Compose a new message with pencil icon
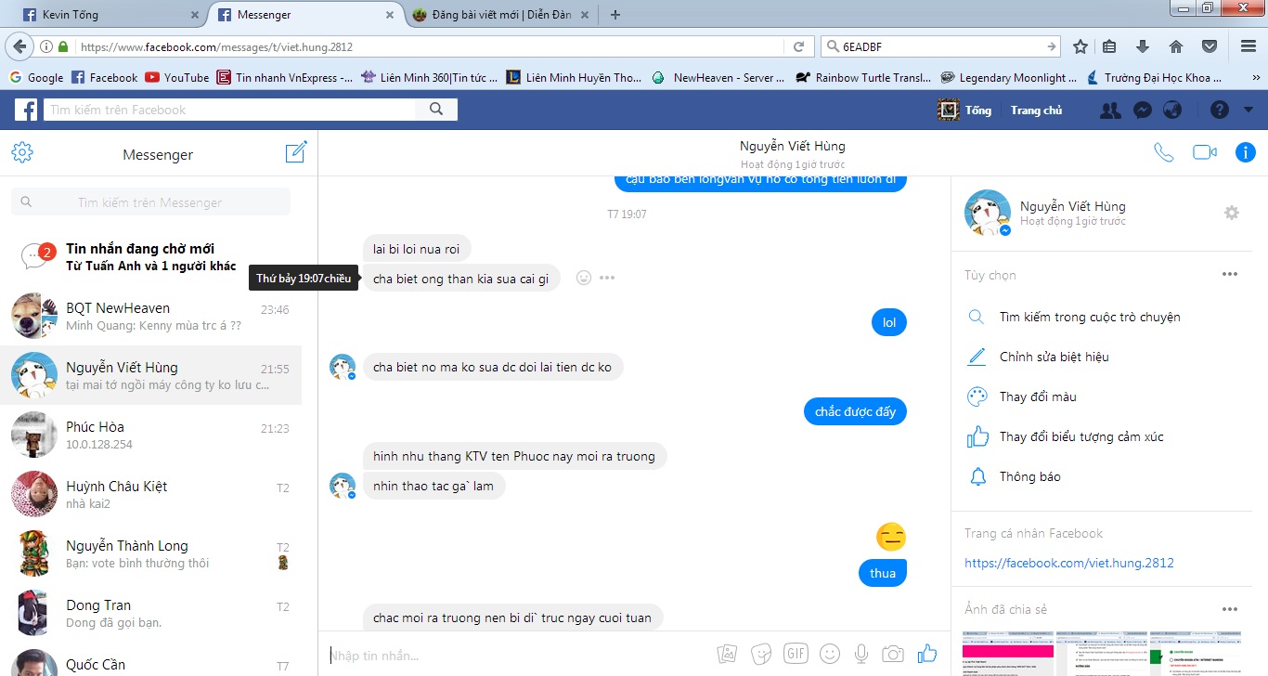The width and height of the screenshot is (1268, 676). [296, 152]
